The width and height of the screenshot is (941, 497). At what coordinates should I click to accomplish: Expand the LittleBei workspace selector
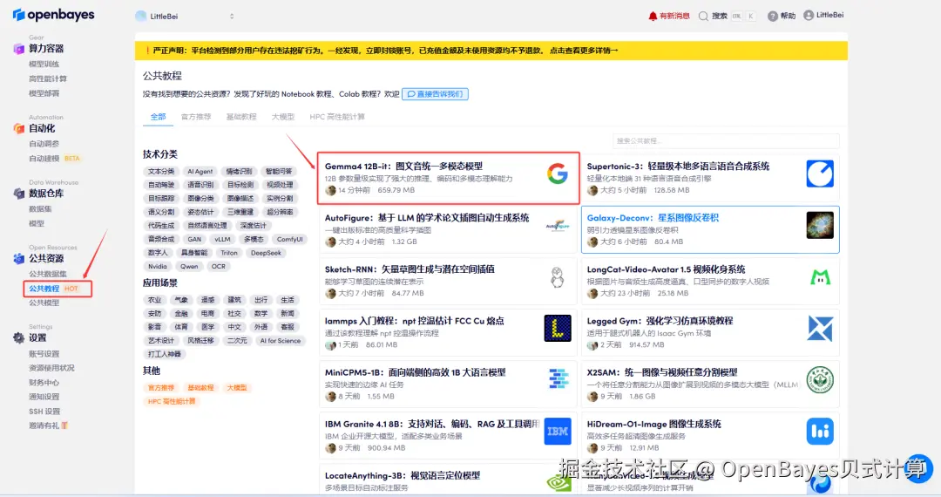point(185,17)
